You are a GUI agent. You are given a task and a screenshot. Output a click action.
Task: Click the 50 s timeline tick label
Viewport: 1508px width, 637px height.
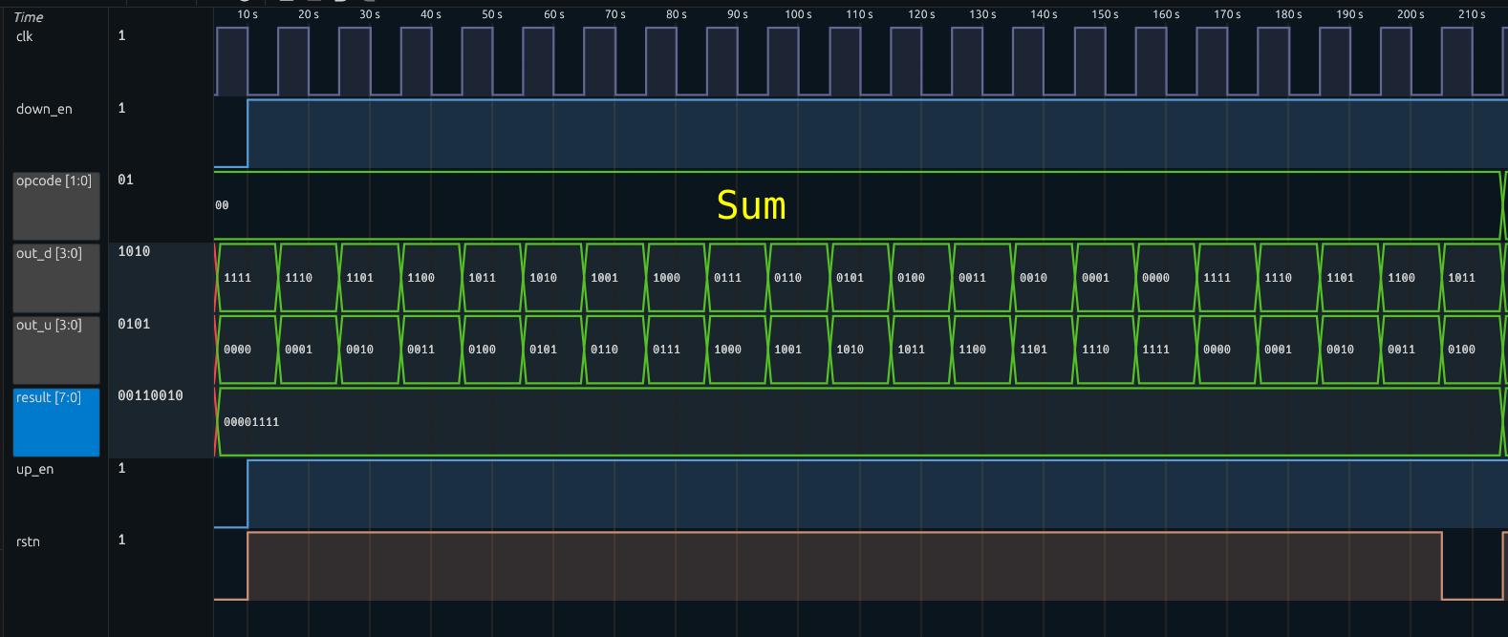click(x=491, y=14)
